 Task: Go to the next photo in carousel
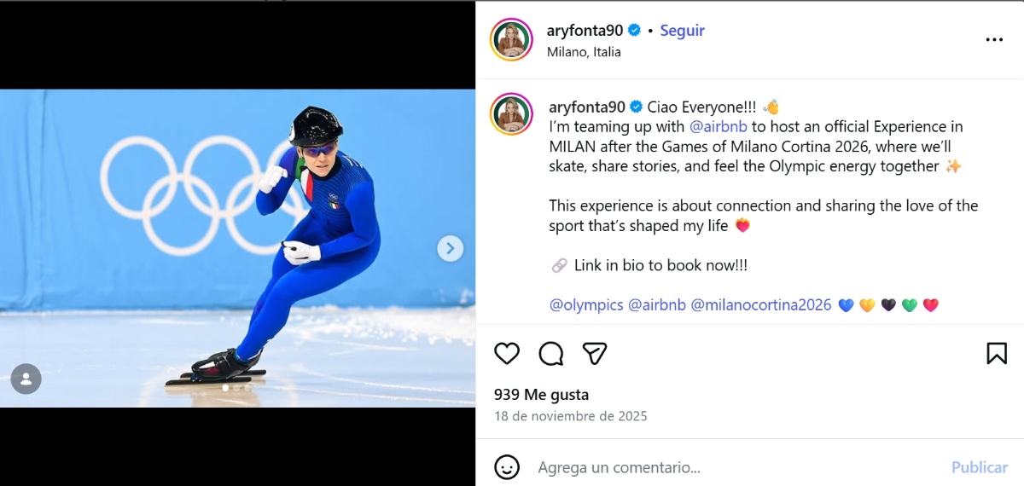coord(450,248)
